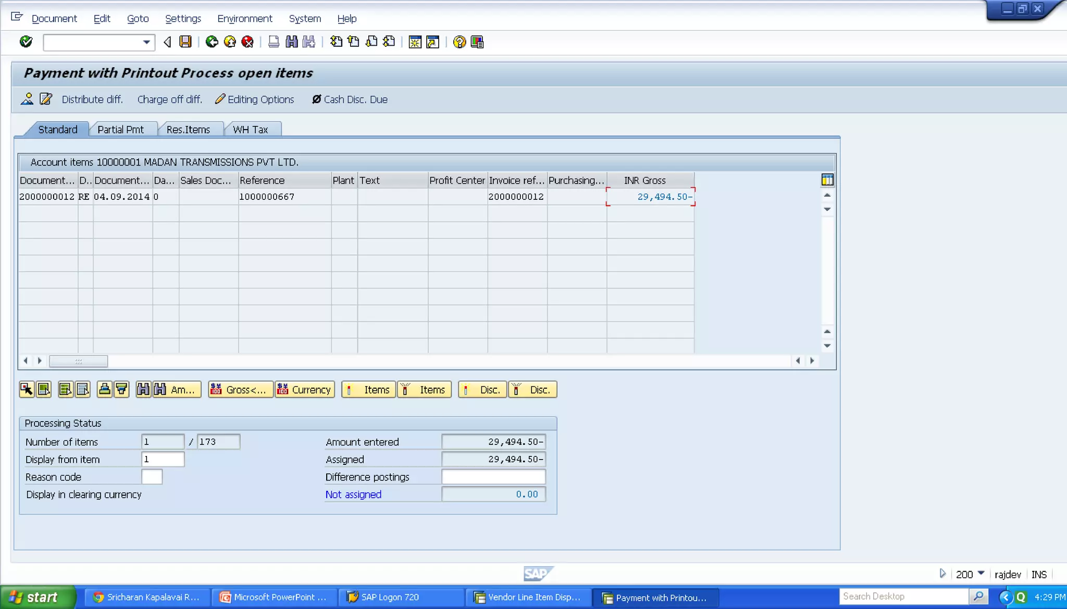This screenshot has height=609, width=1067.
Task: Click the red Cancel icon
Action: tap(247, 42)
